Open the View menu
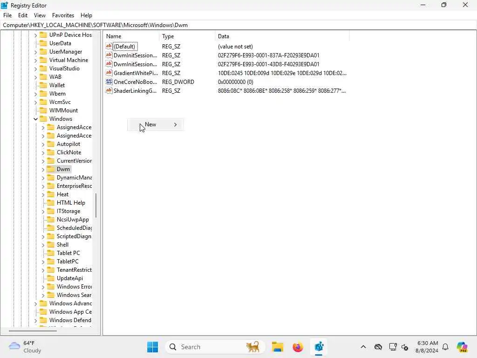The image size is (477, 358). [40, 15]
